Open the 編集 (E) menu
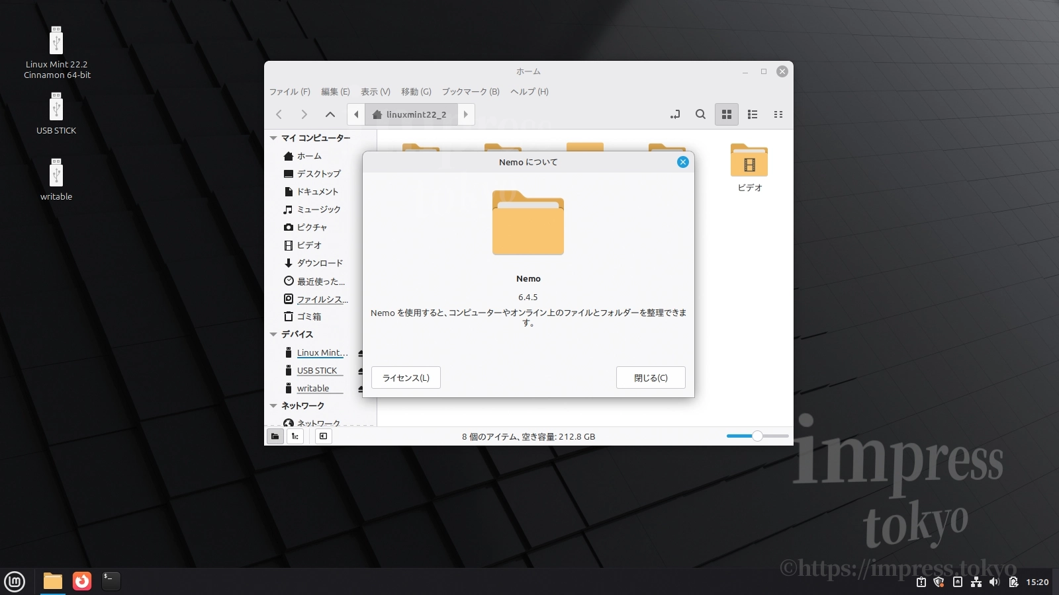 coord(336,92)
